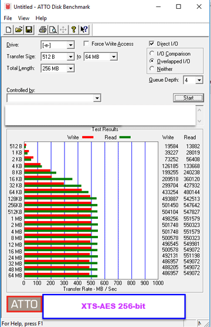Click the ATTO Disk Benchmark title icon

[8, 6]
